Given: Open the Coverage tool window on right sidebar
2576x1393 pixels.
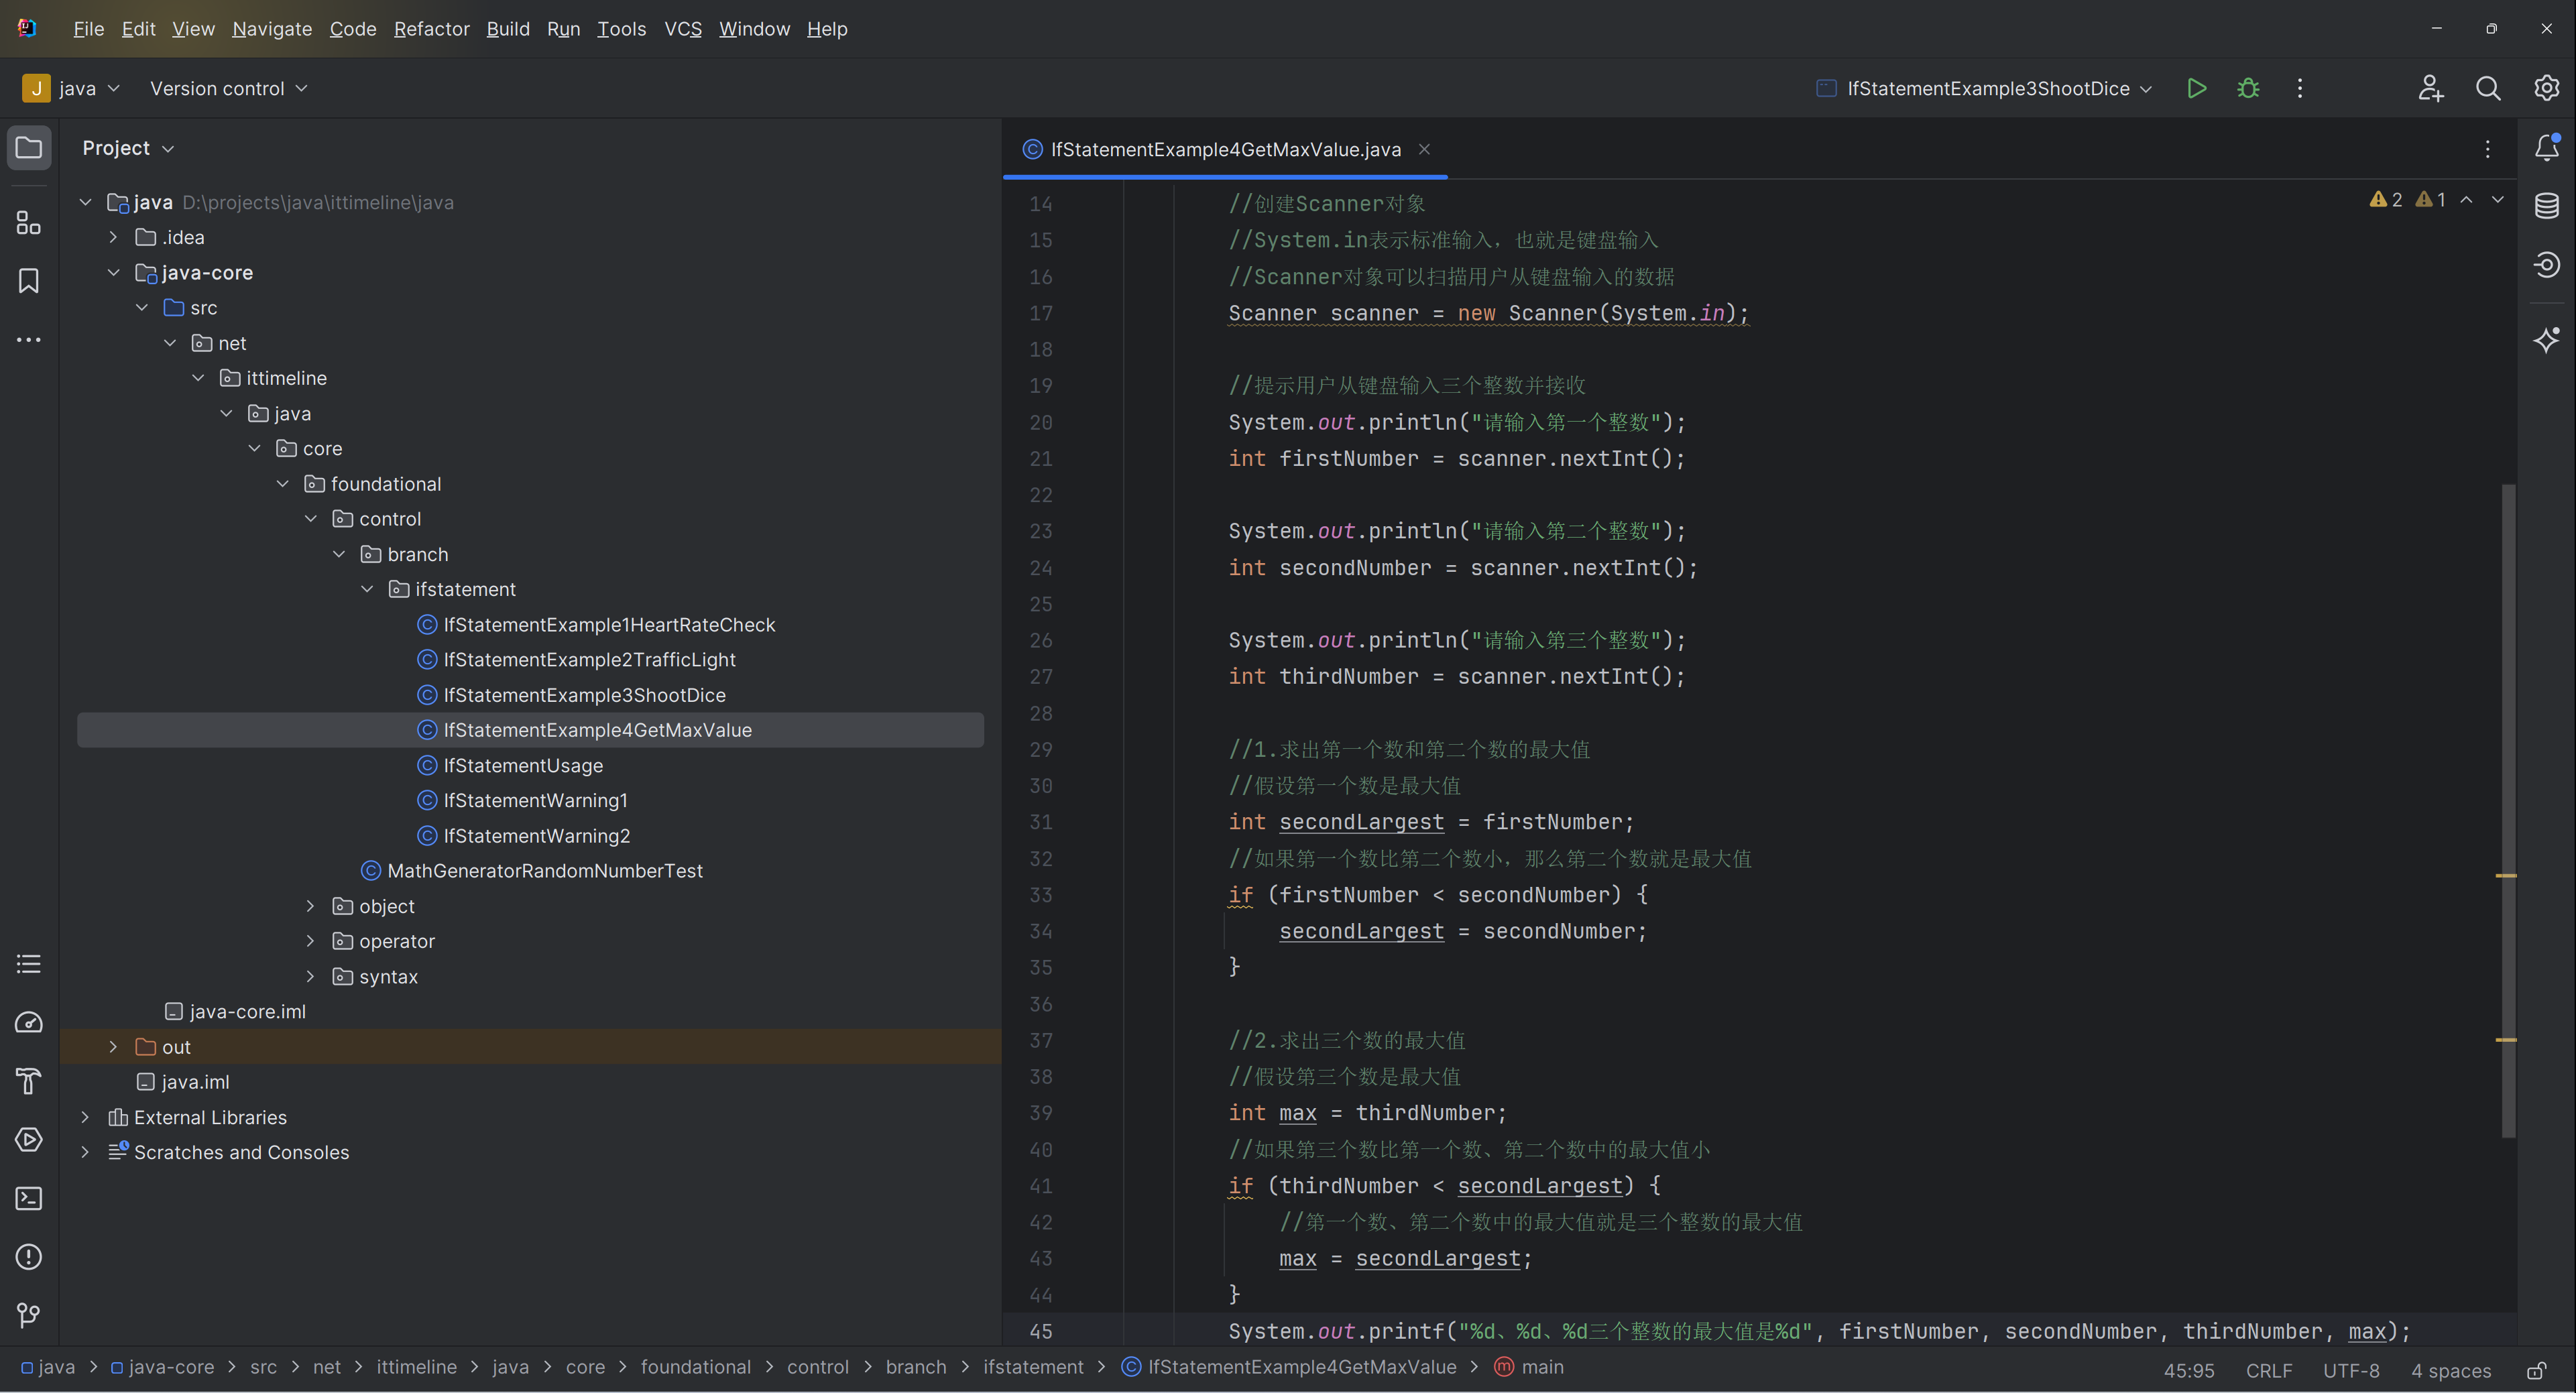Looking at the screenshot, I should 2546,265.
